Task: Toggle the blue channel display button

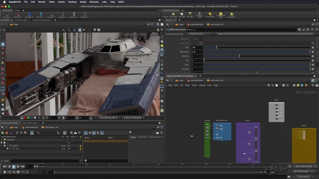Action: (x=31, y=118)
